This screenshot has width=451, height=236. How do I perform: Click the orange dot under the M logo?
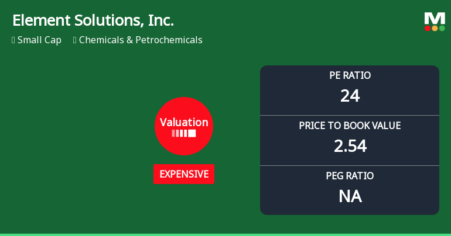435,28
